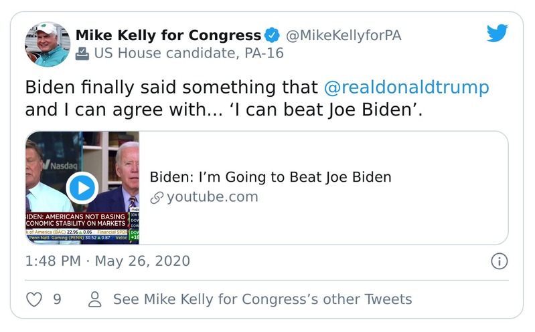Play the Biden video with play button
The image size is (535, 332).
(82, 188)
